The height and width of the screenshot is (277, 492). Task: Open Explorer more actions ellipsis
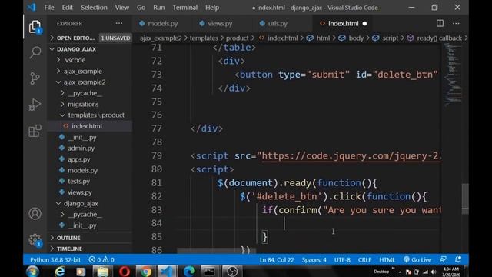119,23
